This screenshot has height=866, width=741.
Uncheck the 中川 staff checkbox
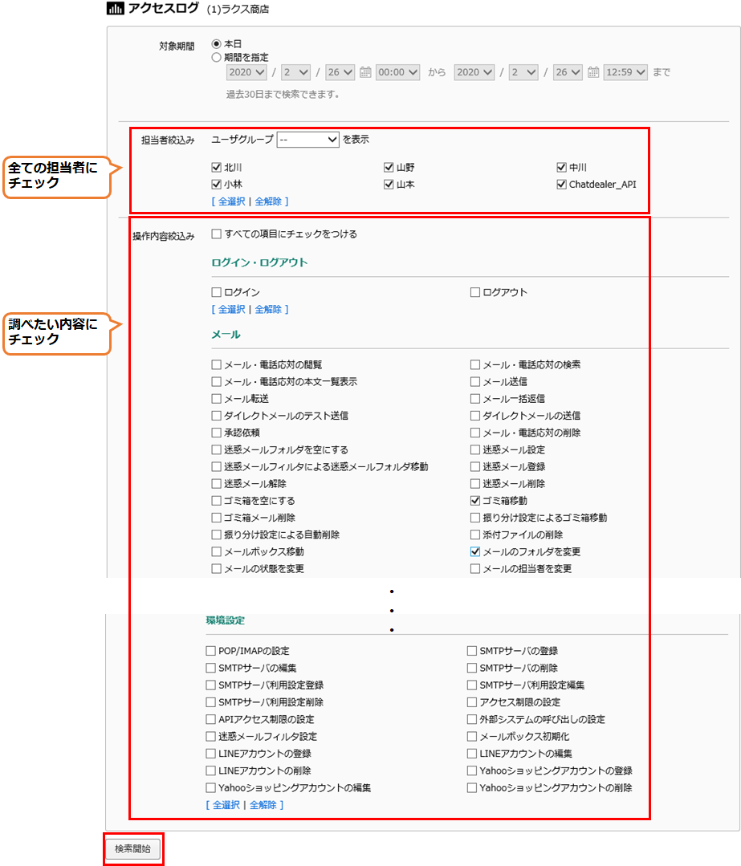click(561, 168)
